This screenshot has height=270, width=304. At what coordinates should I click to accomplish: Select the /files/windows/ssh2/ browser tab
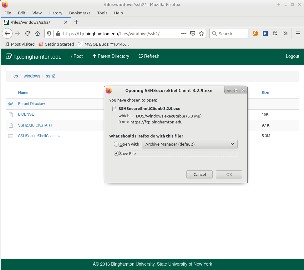click(36, 22)
